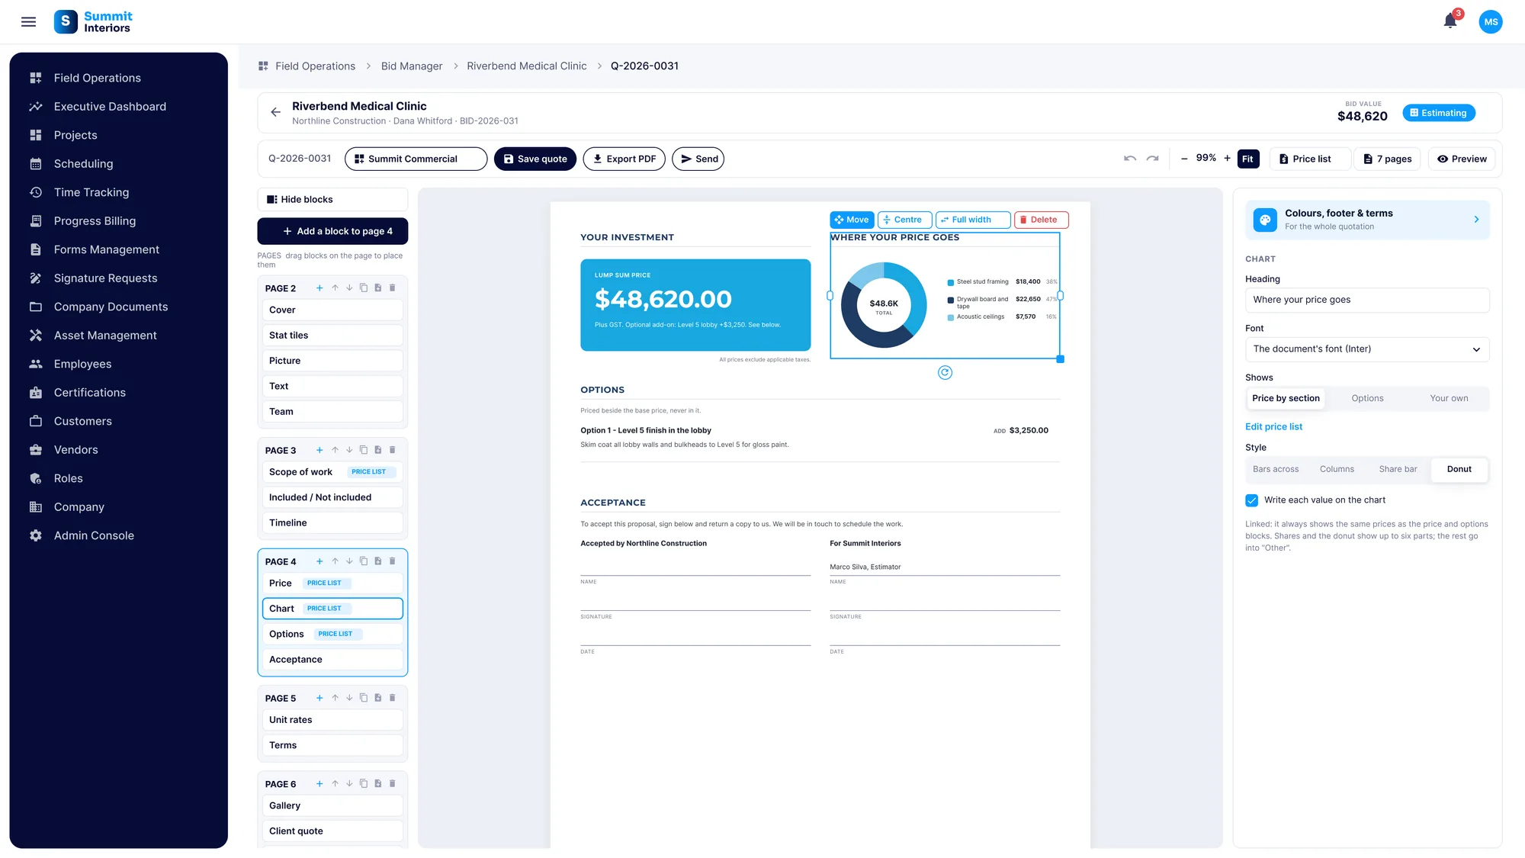This screenshot has height=858, width=1525.
Task: Click the 'Edit price list' link
Action: [x=1273, y=427]
